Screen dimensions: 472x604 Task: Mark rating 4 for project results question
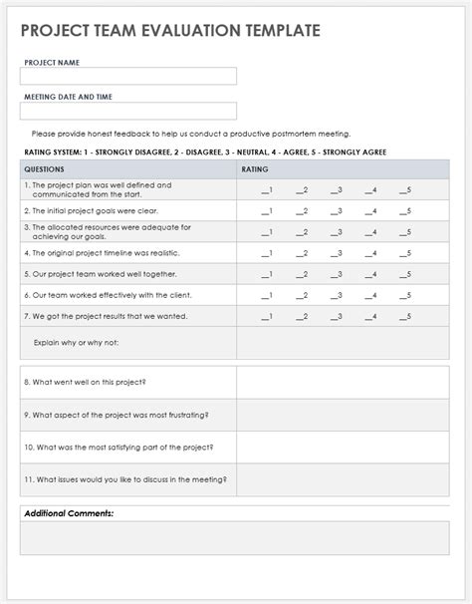tap(370, 316)
